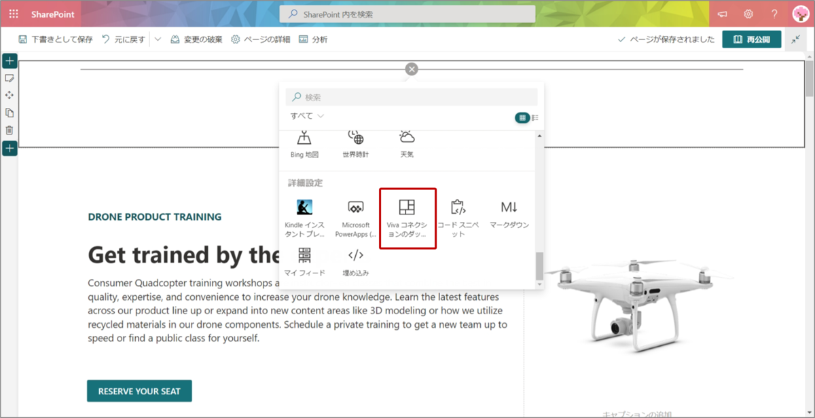This screenshot has width=815, height=418.
Task: Collapse the header with the shrink arrows icon
Action: point(796,39)
